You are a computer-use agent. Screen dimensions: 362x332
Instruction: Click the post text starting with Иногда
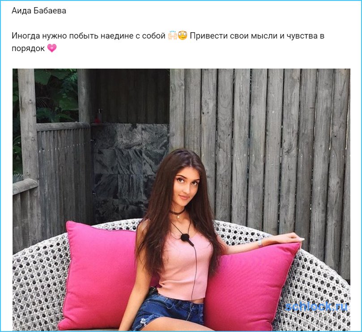pos(168,42)
